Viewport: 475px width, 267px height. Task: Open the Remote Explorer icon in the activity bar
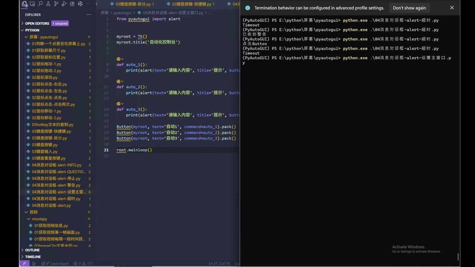[32, 4]
